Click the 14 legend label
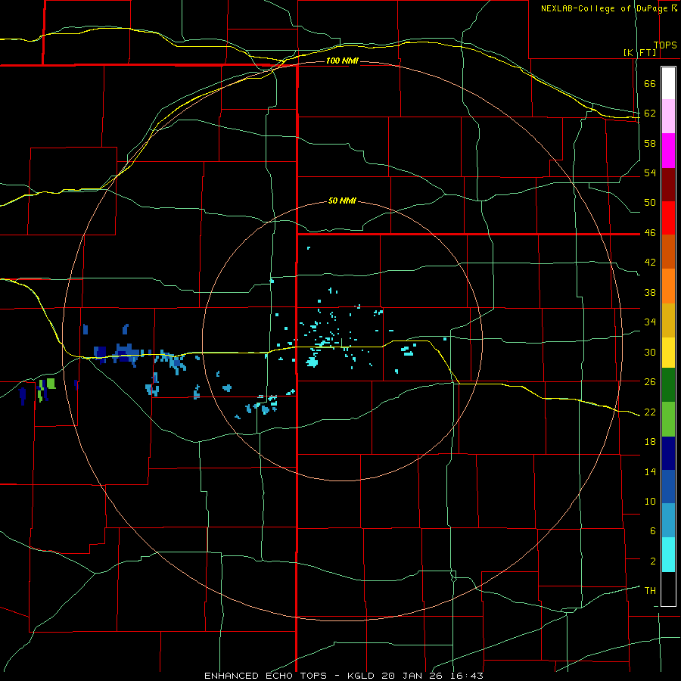This screenshot has width=681, height=681. click(x=650, y=471)
